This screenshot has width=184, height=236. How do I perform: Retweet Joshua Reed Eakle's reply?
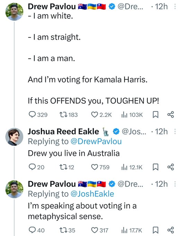[67, 167]
